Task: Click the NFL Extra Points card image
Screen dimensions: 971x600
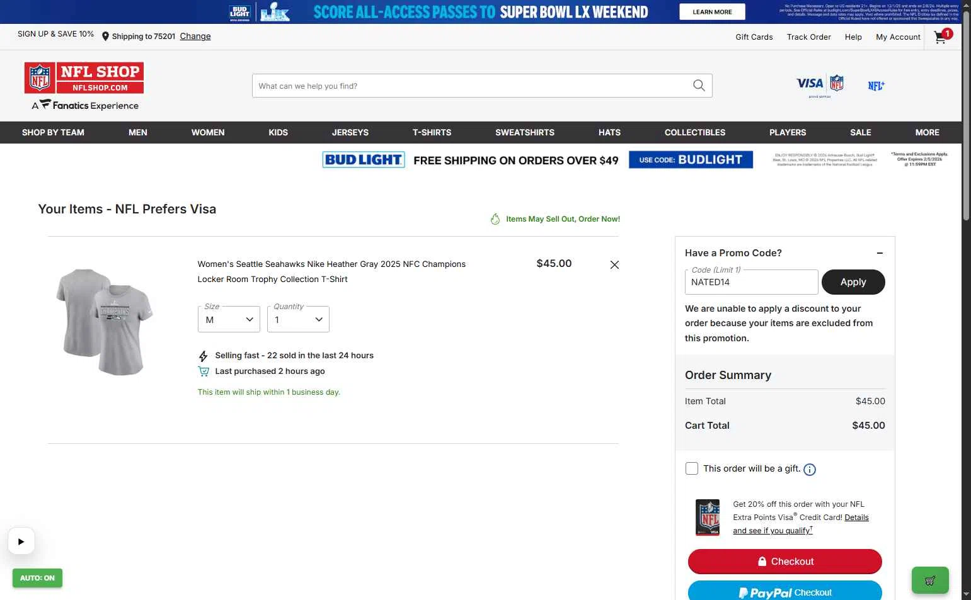Action: (708, 518)
